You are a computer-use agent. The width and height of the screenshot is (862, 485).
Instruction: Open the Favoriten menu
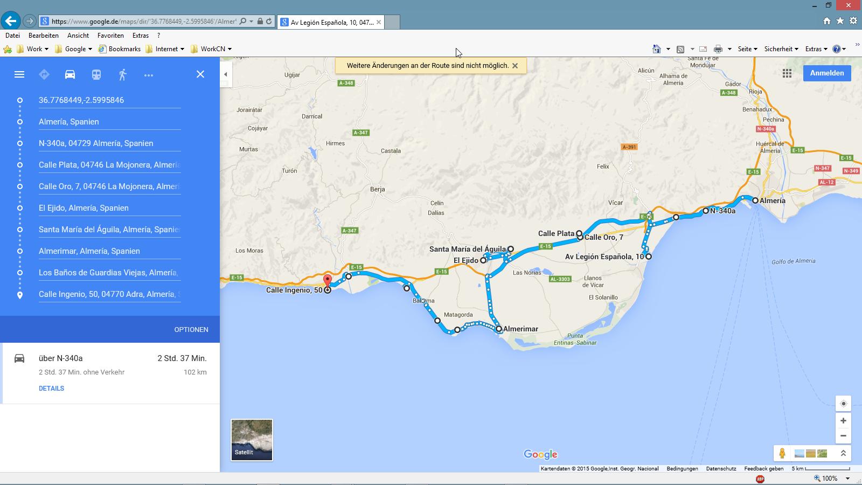pyautogui.click(x=110, y=36)
